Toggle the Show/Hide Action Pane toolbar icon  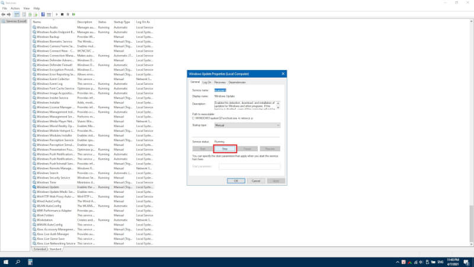(49, 14)
